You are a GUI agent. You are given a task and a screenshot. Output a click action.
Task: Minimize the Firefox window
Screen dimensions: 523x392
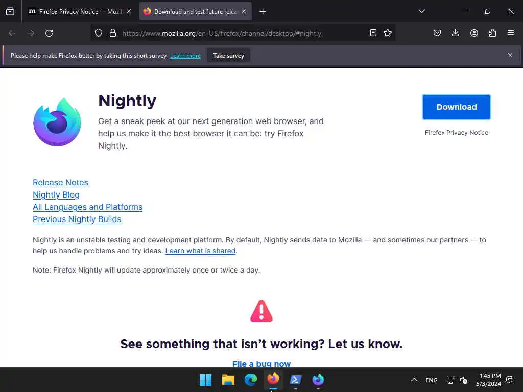[464, 11]
